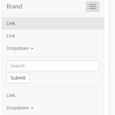Click the hamburger menu toggle icon
Image resolution: width=115 pixels, height=115 pixels.
tap(93, 7)
